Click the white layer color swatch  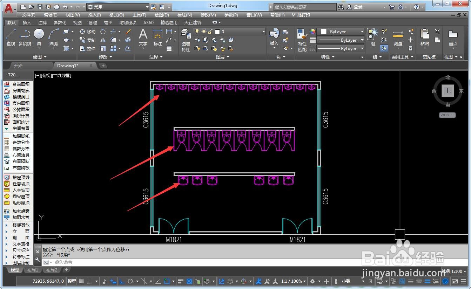[217, 32]
